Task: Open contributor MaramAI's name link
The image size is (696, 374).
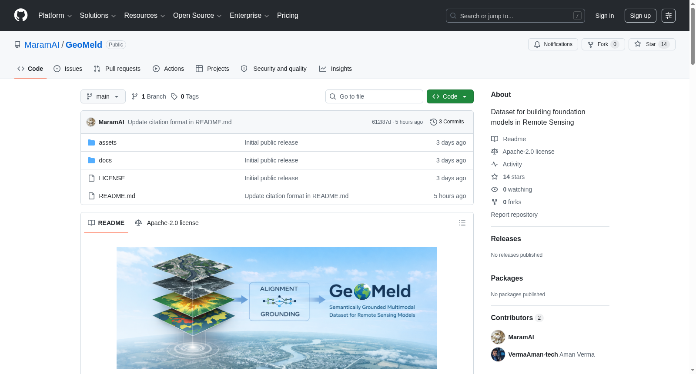Action: [521, 337]
